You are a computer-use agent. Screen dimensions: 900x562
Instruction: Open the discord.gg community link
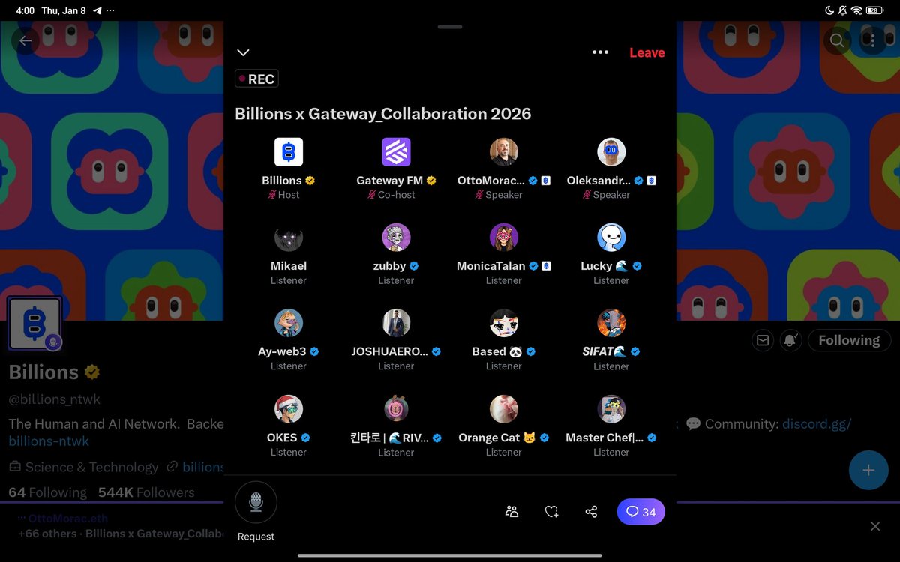(x=816, y=423)
